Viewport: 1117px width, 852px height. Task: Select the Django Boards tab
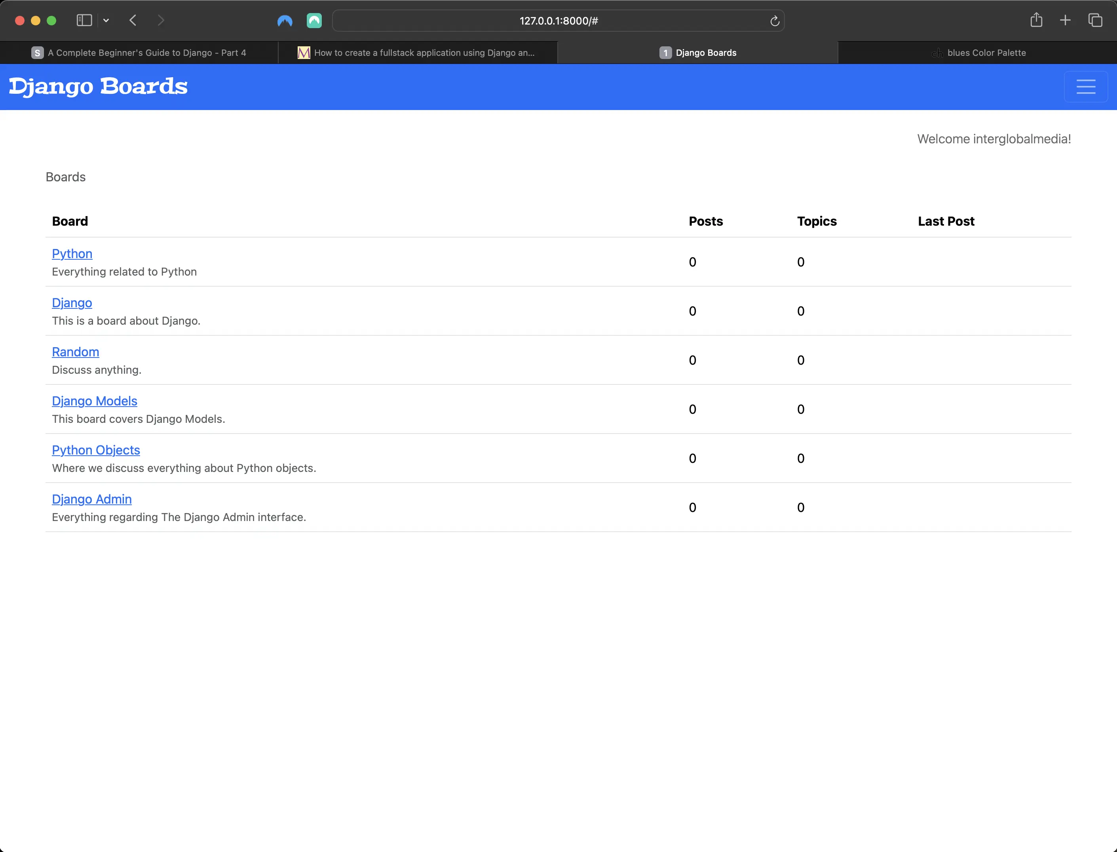[698, 53]
